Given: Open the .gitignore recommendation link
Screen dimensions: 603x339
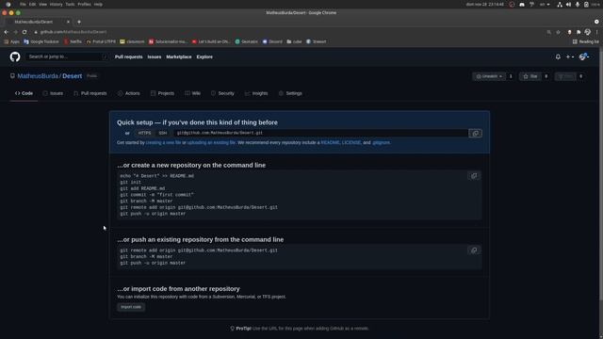Looking at the screenshot, I should tap(381, 142).
